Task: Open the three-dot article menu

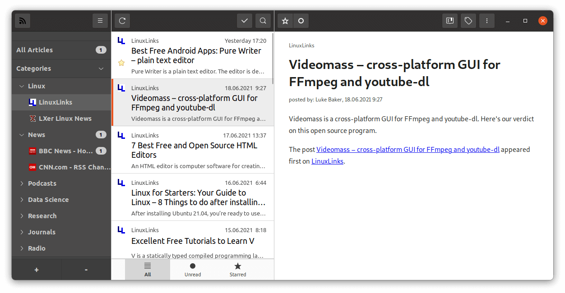Action: (486, 21)
